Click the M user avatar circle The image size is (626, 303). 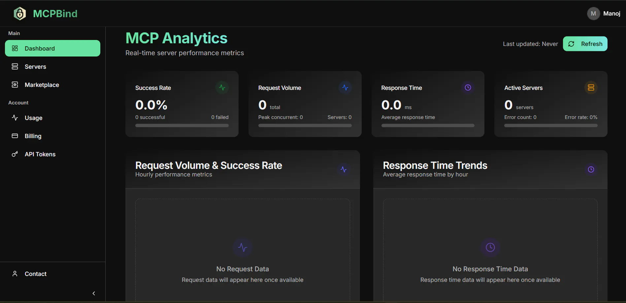pyautogui.click(x=593, y=14)
